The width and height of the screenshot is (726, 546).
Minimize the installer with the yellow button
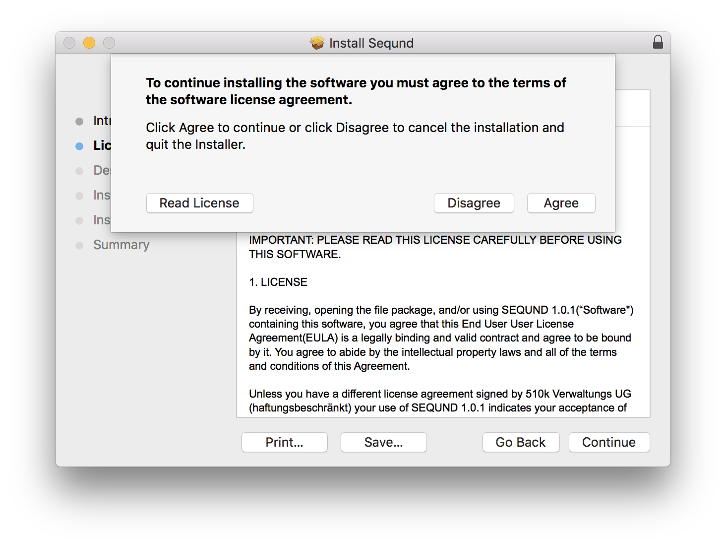89,43
